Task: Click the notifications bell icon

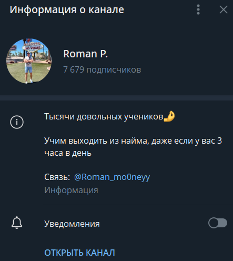Action: point(17,223)
